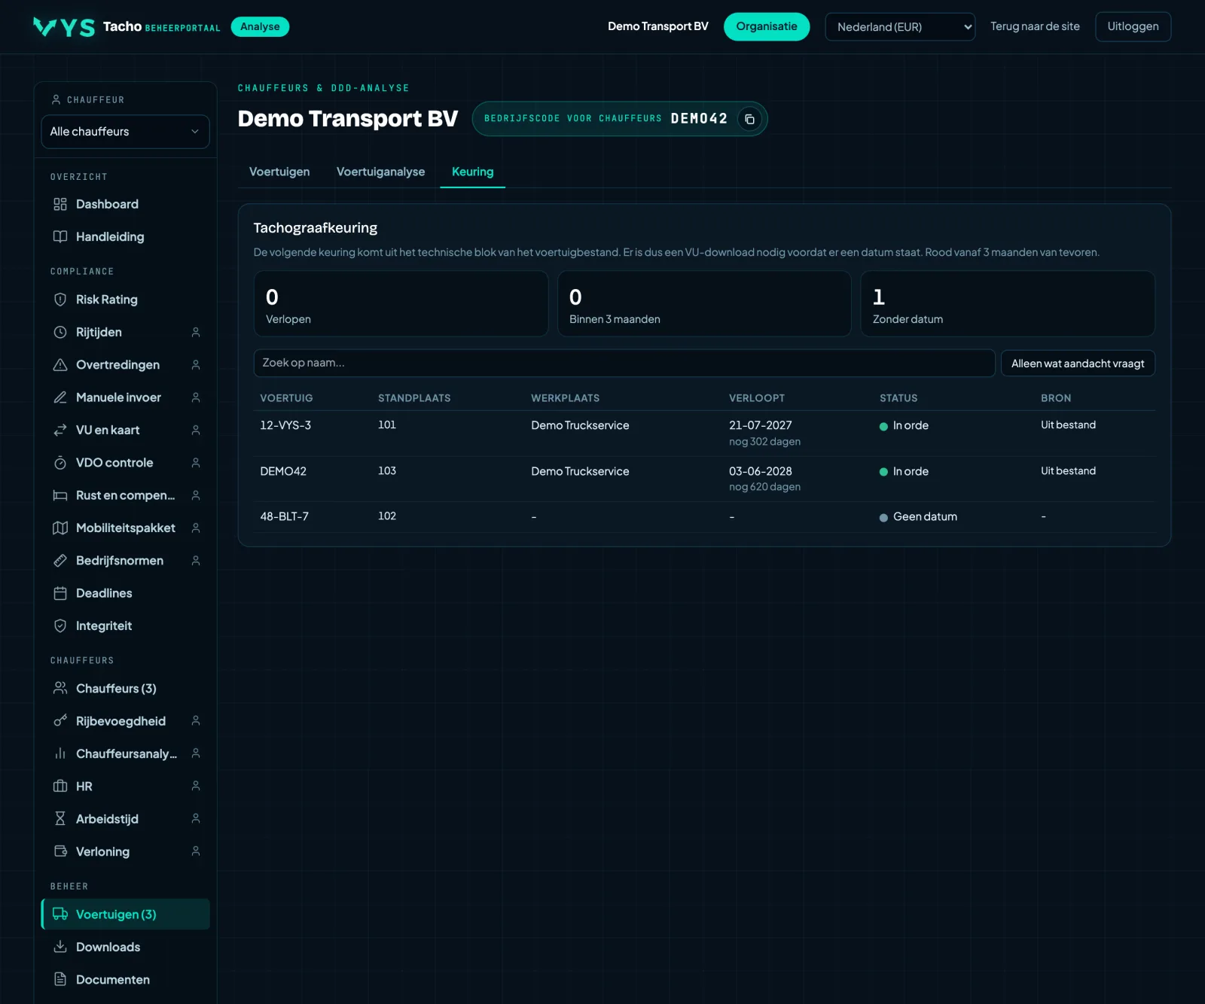Click the Status column header

click(x=898, y=398)
